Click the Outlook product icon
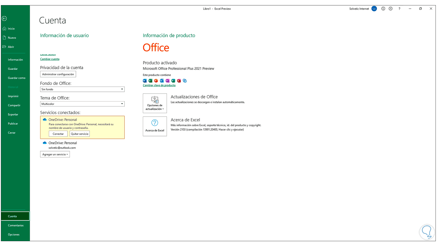The image size is (437, 246). coord(162,81)
